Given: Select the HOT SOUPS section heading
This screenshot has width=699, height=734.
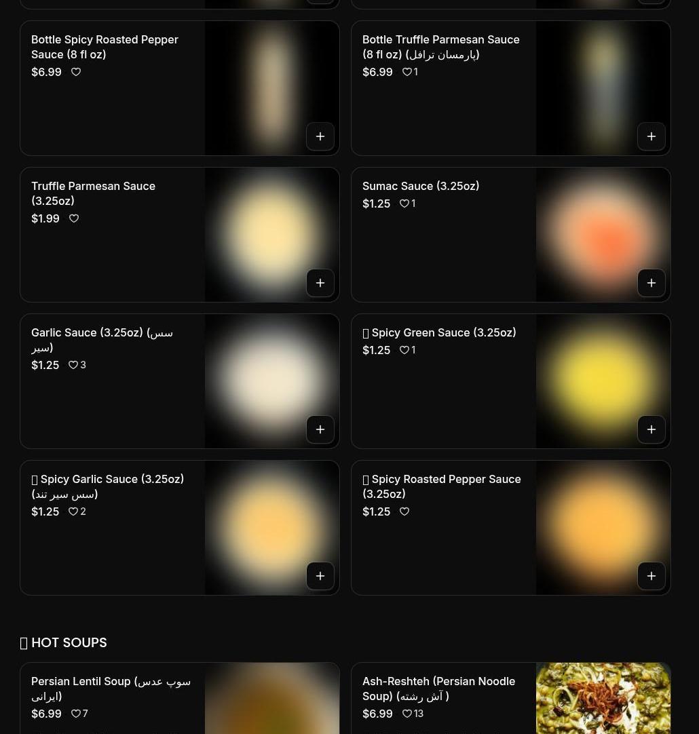Looking at the screenshot, I should pos(64,642).
